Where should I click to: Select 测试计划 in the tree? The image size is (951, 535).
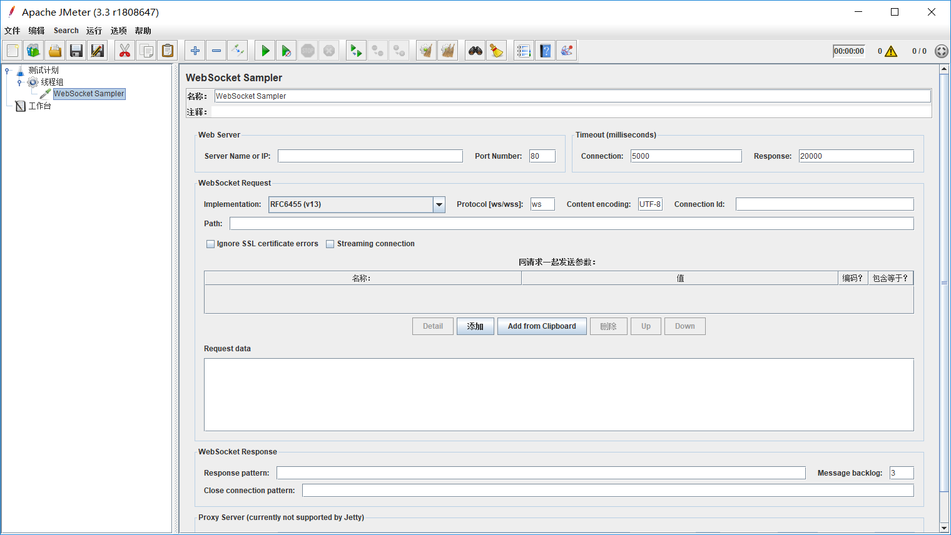(x=43, y=71)
